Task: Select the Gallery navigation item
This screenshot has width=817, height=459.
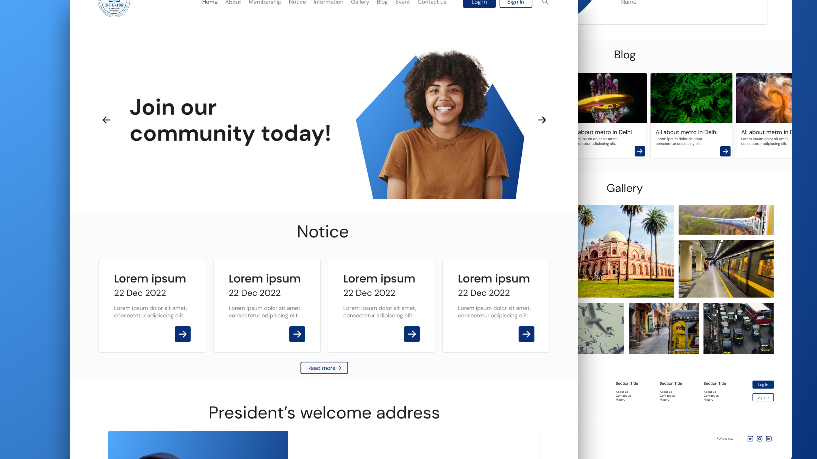Action: 360,2
